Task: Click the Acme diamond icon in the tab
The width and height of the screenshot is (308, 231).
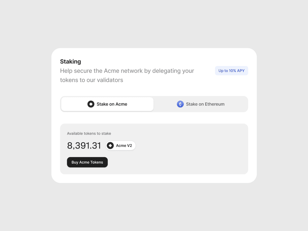Action: tap(91, 104)
